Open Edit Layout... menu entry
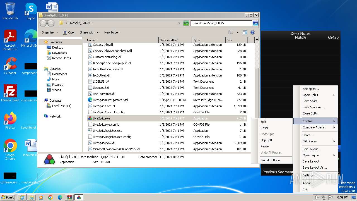 point(315,149)
